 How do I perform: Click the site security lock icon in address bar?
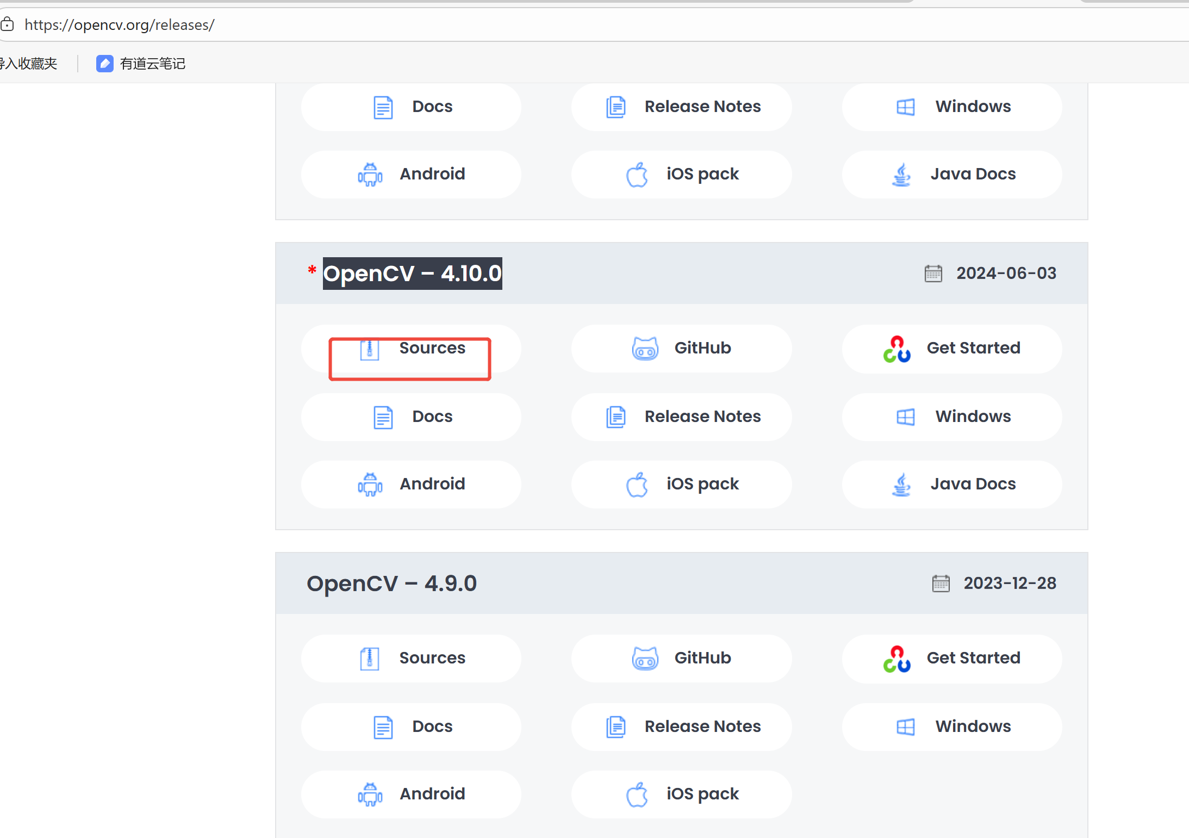point(8,24)
